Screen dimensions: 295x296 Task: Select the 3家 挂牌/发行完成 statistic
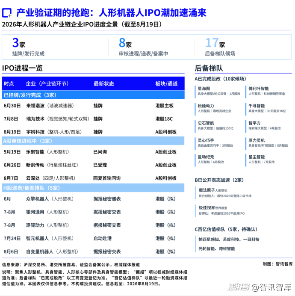28,47
